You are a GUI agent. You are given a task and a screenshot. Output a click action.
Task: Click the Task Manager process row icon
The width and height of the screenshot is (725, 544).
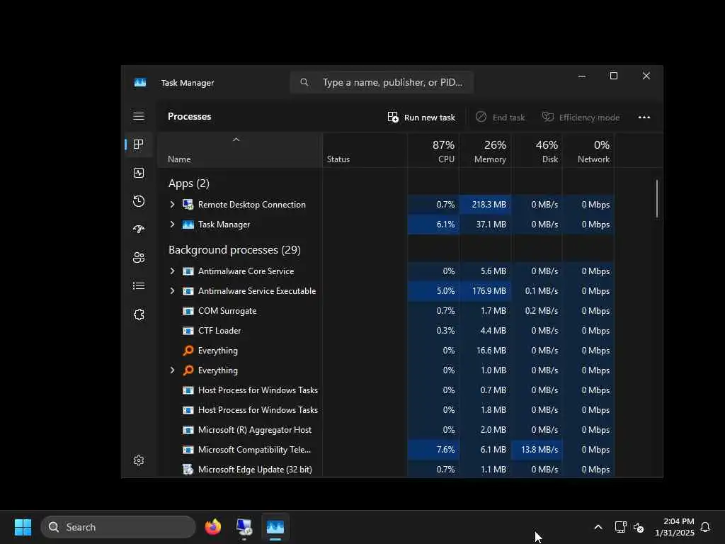pyautogui.click(x=188, y=225)
